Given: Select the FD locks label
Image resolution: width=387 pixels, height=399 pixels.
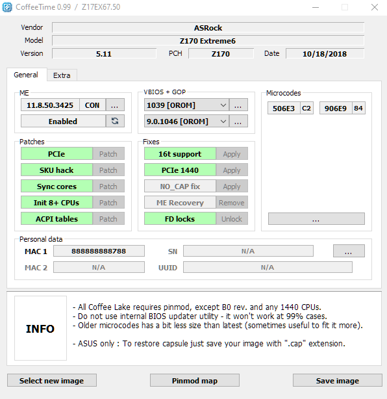Looking at the screenshot, I should (180, 219).
